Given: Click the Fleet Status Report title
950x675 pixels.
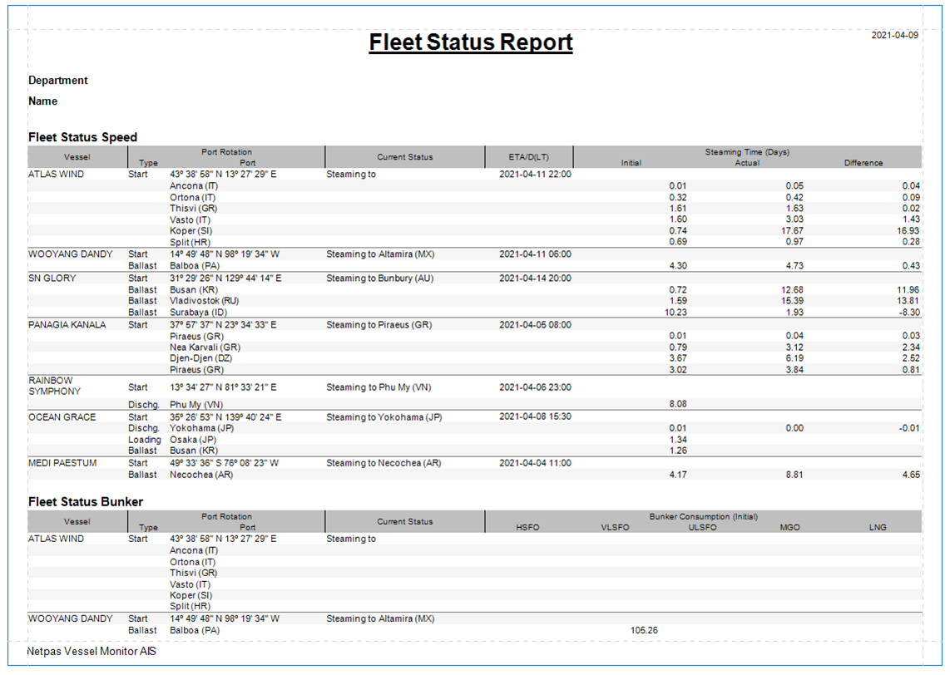Looking at the screenshot, I should point(471,42).
